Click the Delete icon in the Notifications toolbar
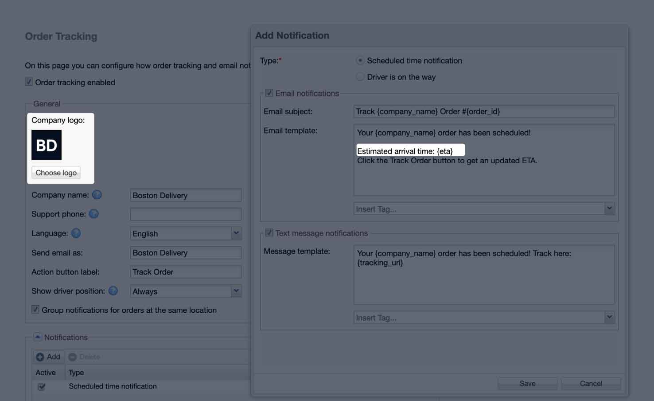Screen dimensions: 654x401 (72, 357)
